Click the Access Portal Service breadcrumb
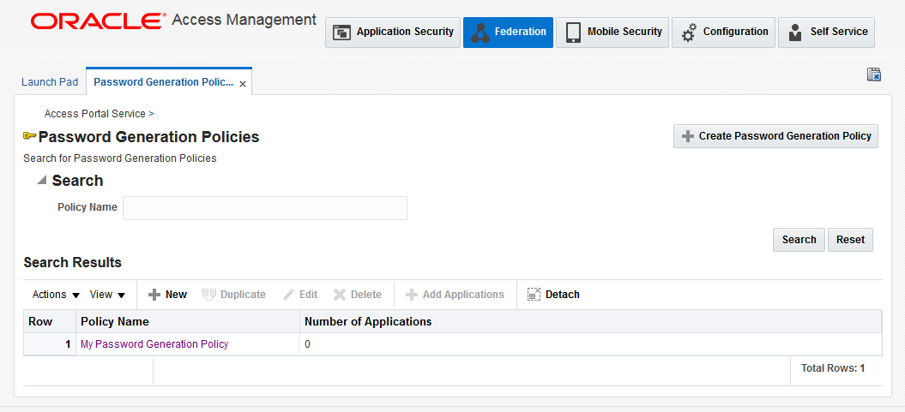Screen dimensions: 905x412 click(94, 114)
